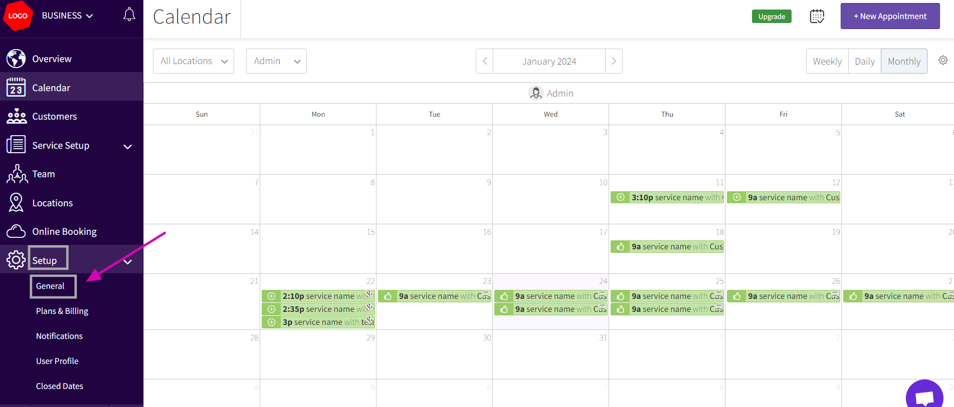Open the All Locations dropdown

click(x=194, y=61)
